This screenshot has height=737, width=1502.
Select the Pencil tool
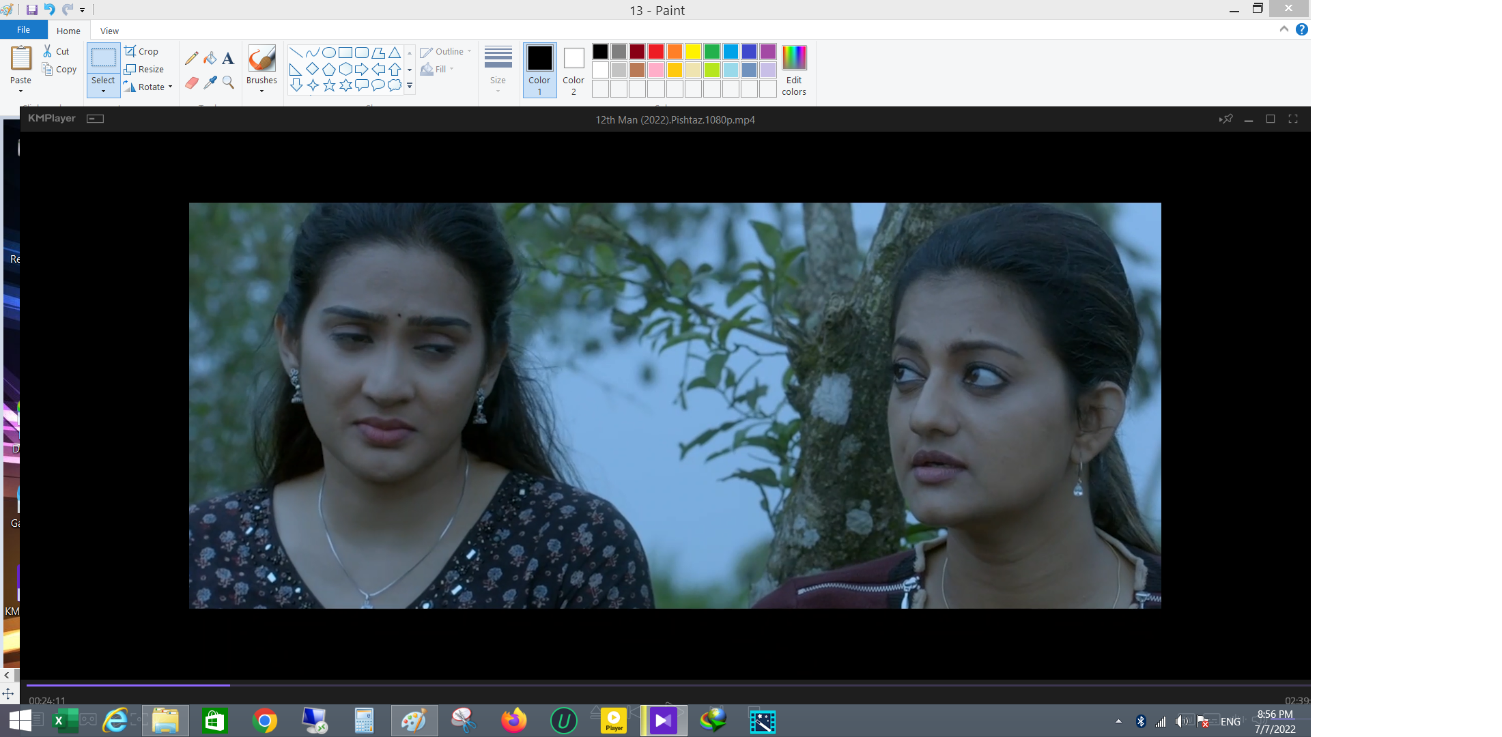[191, 59]
